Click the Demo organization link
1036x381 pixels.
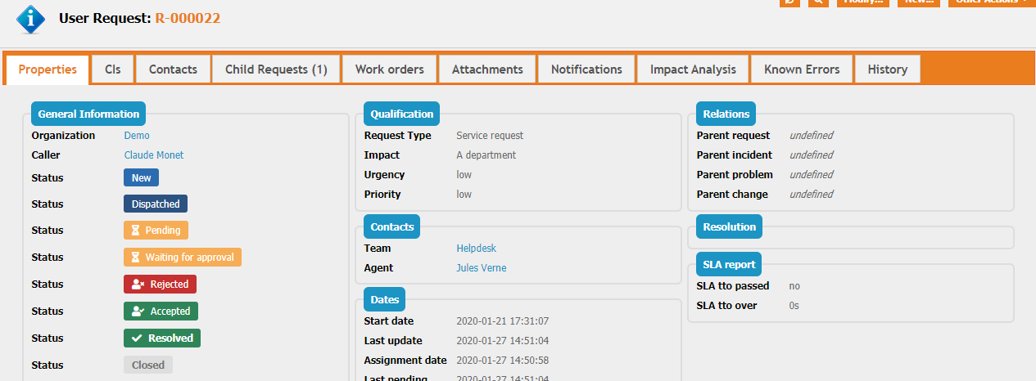click(137, 136)
